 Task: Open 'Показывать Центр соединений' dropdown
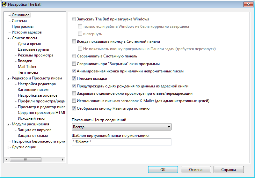(121, 127)
